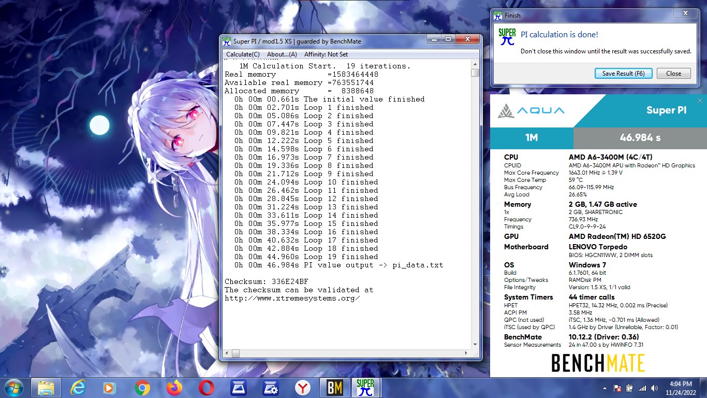The width and height of the screenshot is (707, 398).
Task: Click the 46.984 s result score
Action: coord(640,138)
